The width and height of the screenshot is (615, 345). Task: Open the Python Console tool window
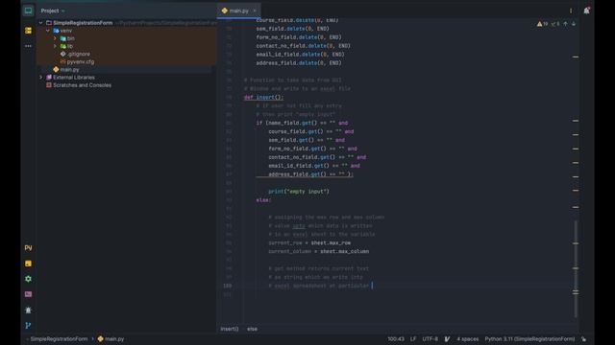click(x=28, y=264)
